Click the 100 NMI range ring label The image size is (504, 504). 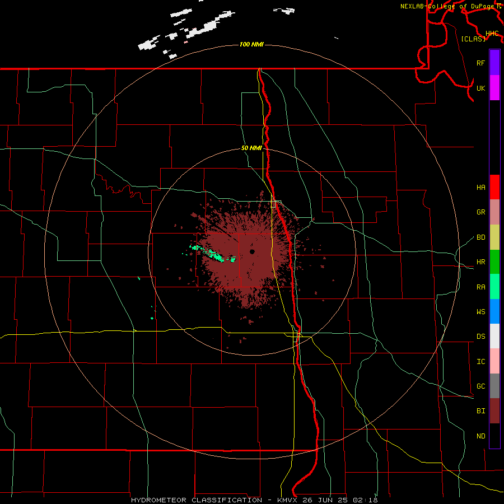click(x=251, y=44)
